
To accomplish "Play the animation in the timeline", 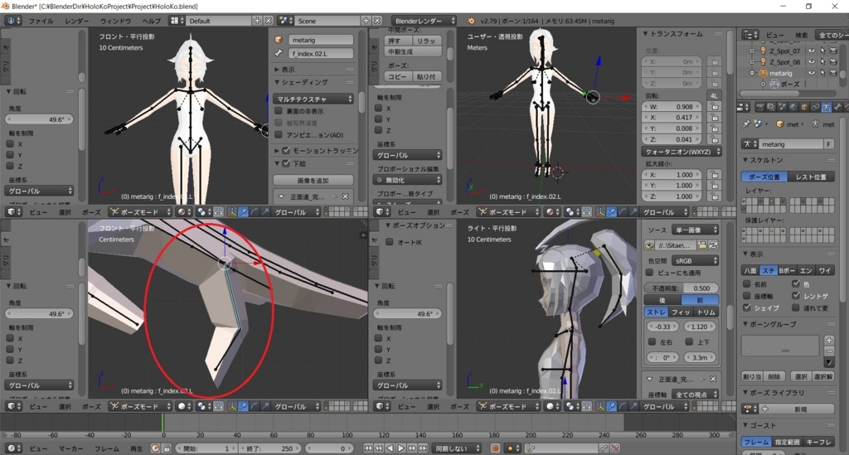I will tap(400, 448).
